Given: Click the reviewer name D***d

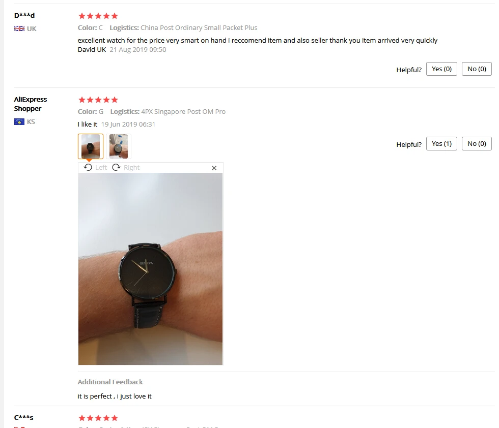Looking at the screenshot, I should pyautogui.click(x=24, y=15).
